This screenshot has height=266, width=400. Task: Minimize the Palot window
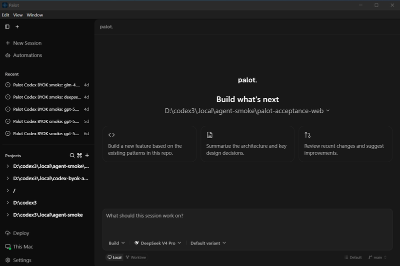[360, 5]
